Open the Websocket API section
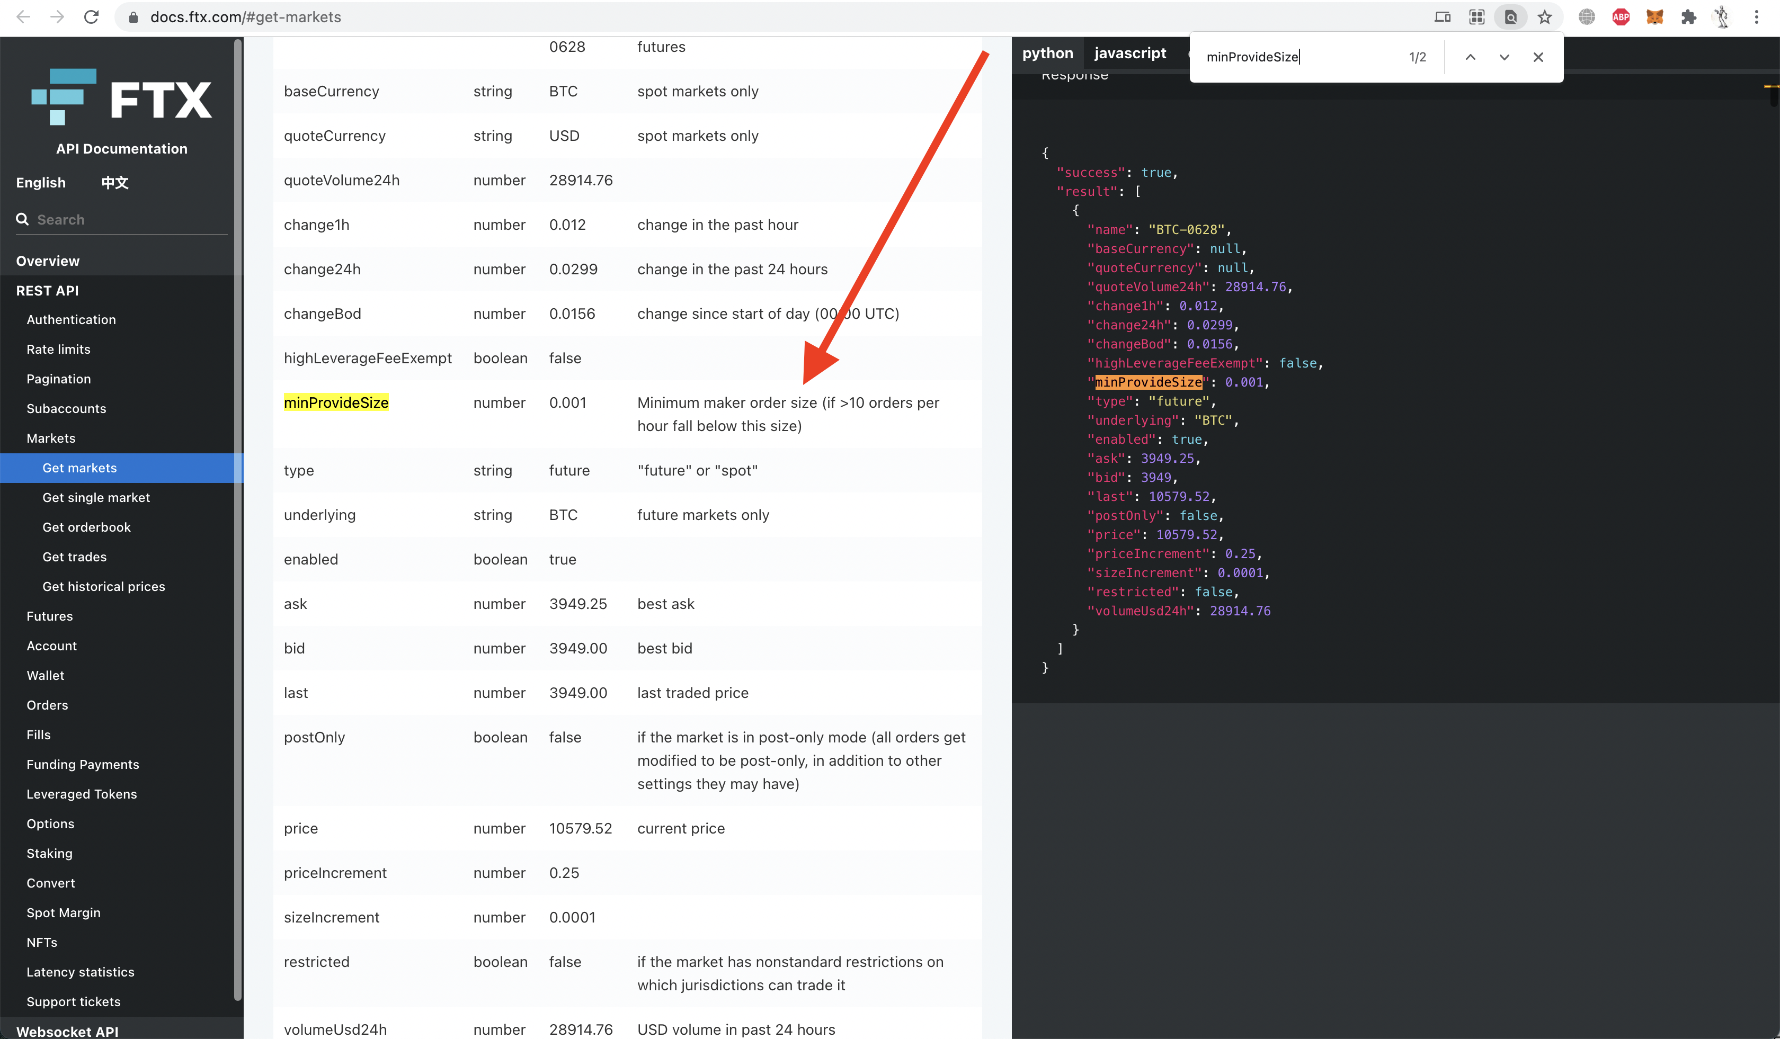The image size is (1780, 1039). pos(68,1031)
